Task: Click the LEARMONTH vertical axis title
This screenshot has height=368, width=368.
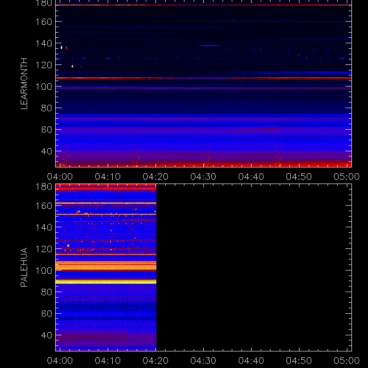Action: 24,84
